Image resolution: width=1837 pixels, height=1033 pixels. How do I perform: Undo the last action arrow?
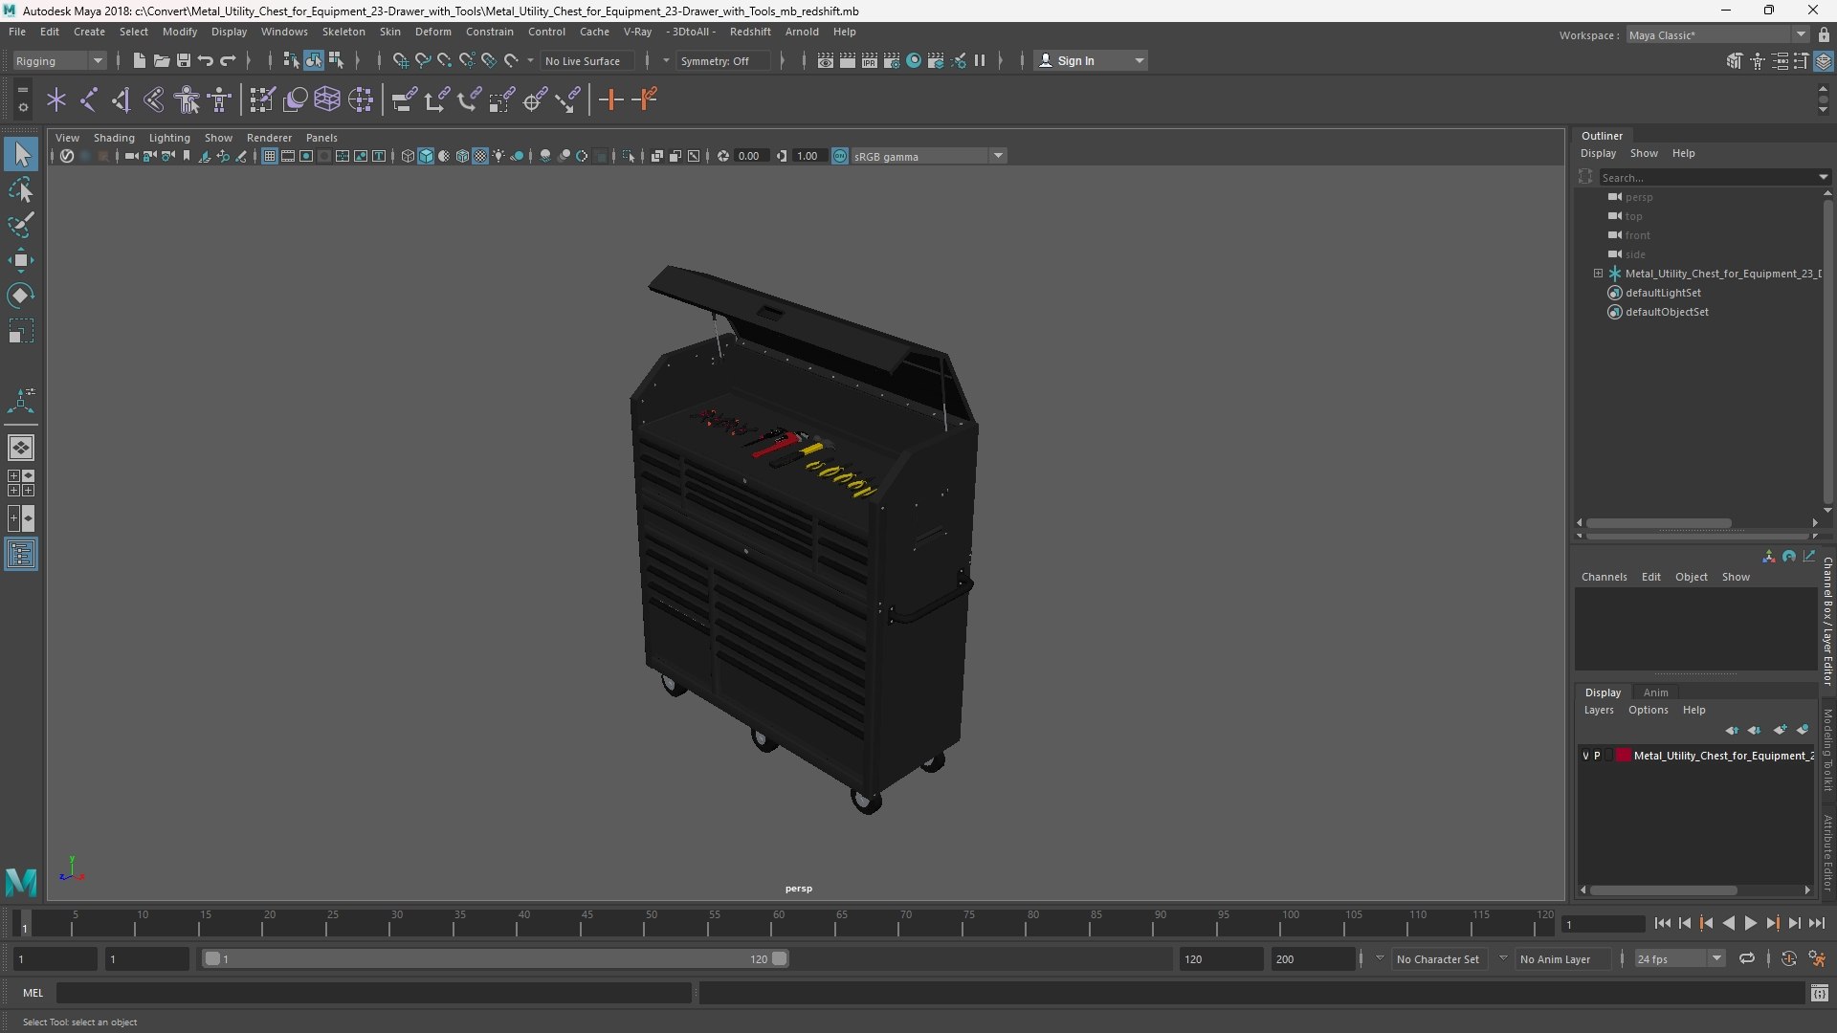click(206, 60)
